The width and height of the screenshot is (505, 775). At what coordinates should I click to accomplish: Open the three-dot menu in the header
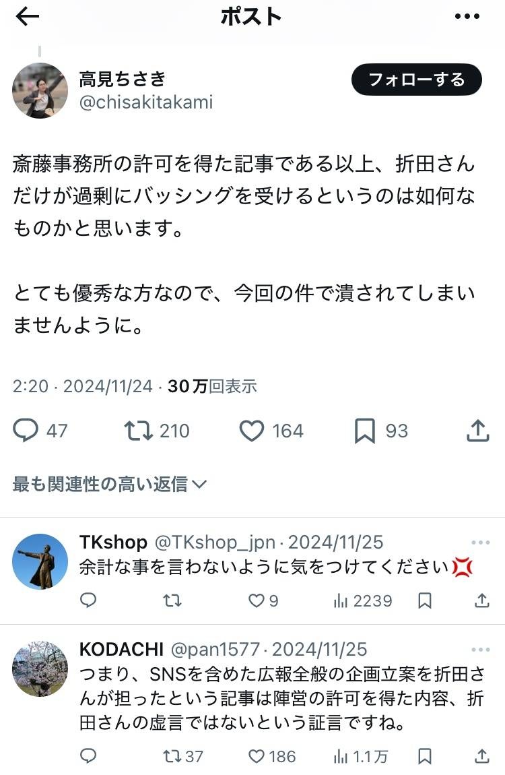[x=467, y=18]
